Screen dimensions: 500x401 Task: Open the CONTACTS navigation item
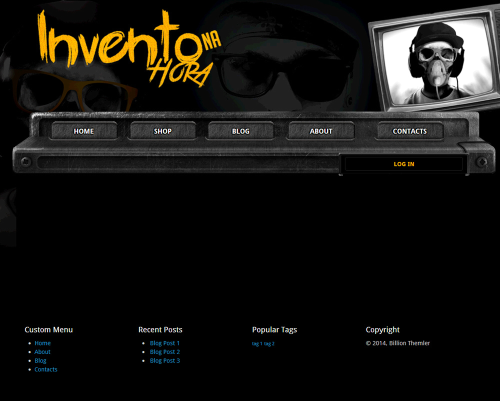pyautogui.click(x=410, y=131)
